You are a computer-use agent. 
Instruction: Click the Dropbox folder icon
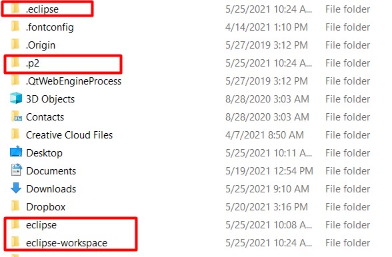16,206
